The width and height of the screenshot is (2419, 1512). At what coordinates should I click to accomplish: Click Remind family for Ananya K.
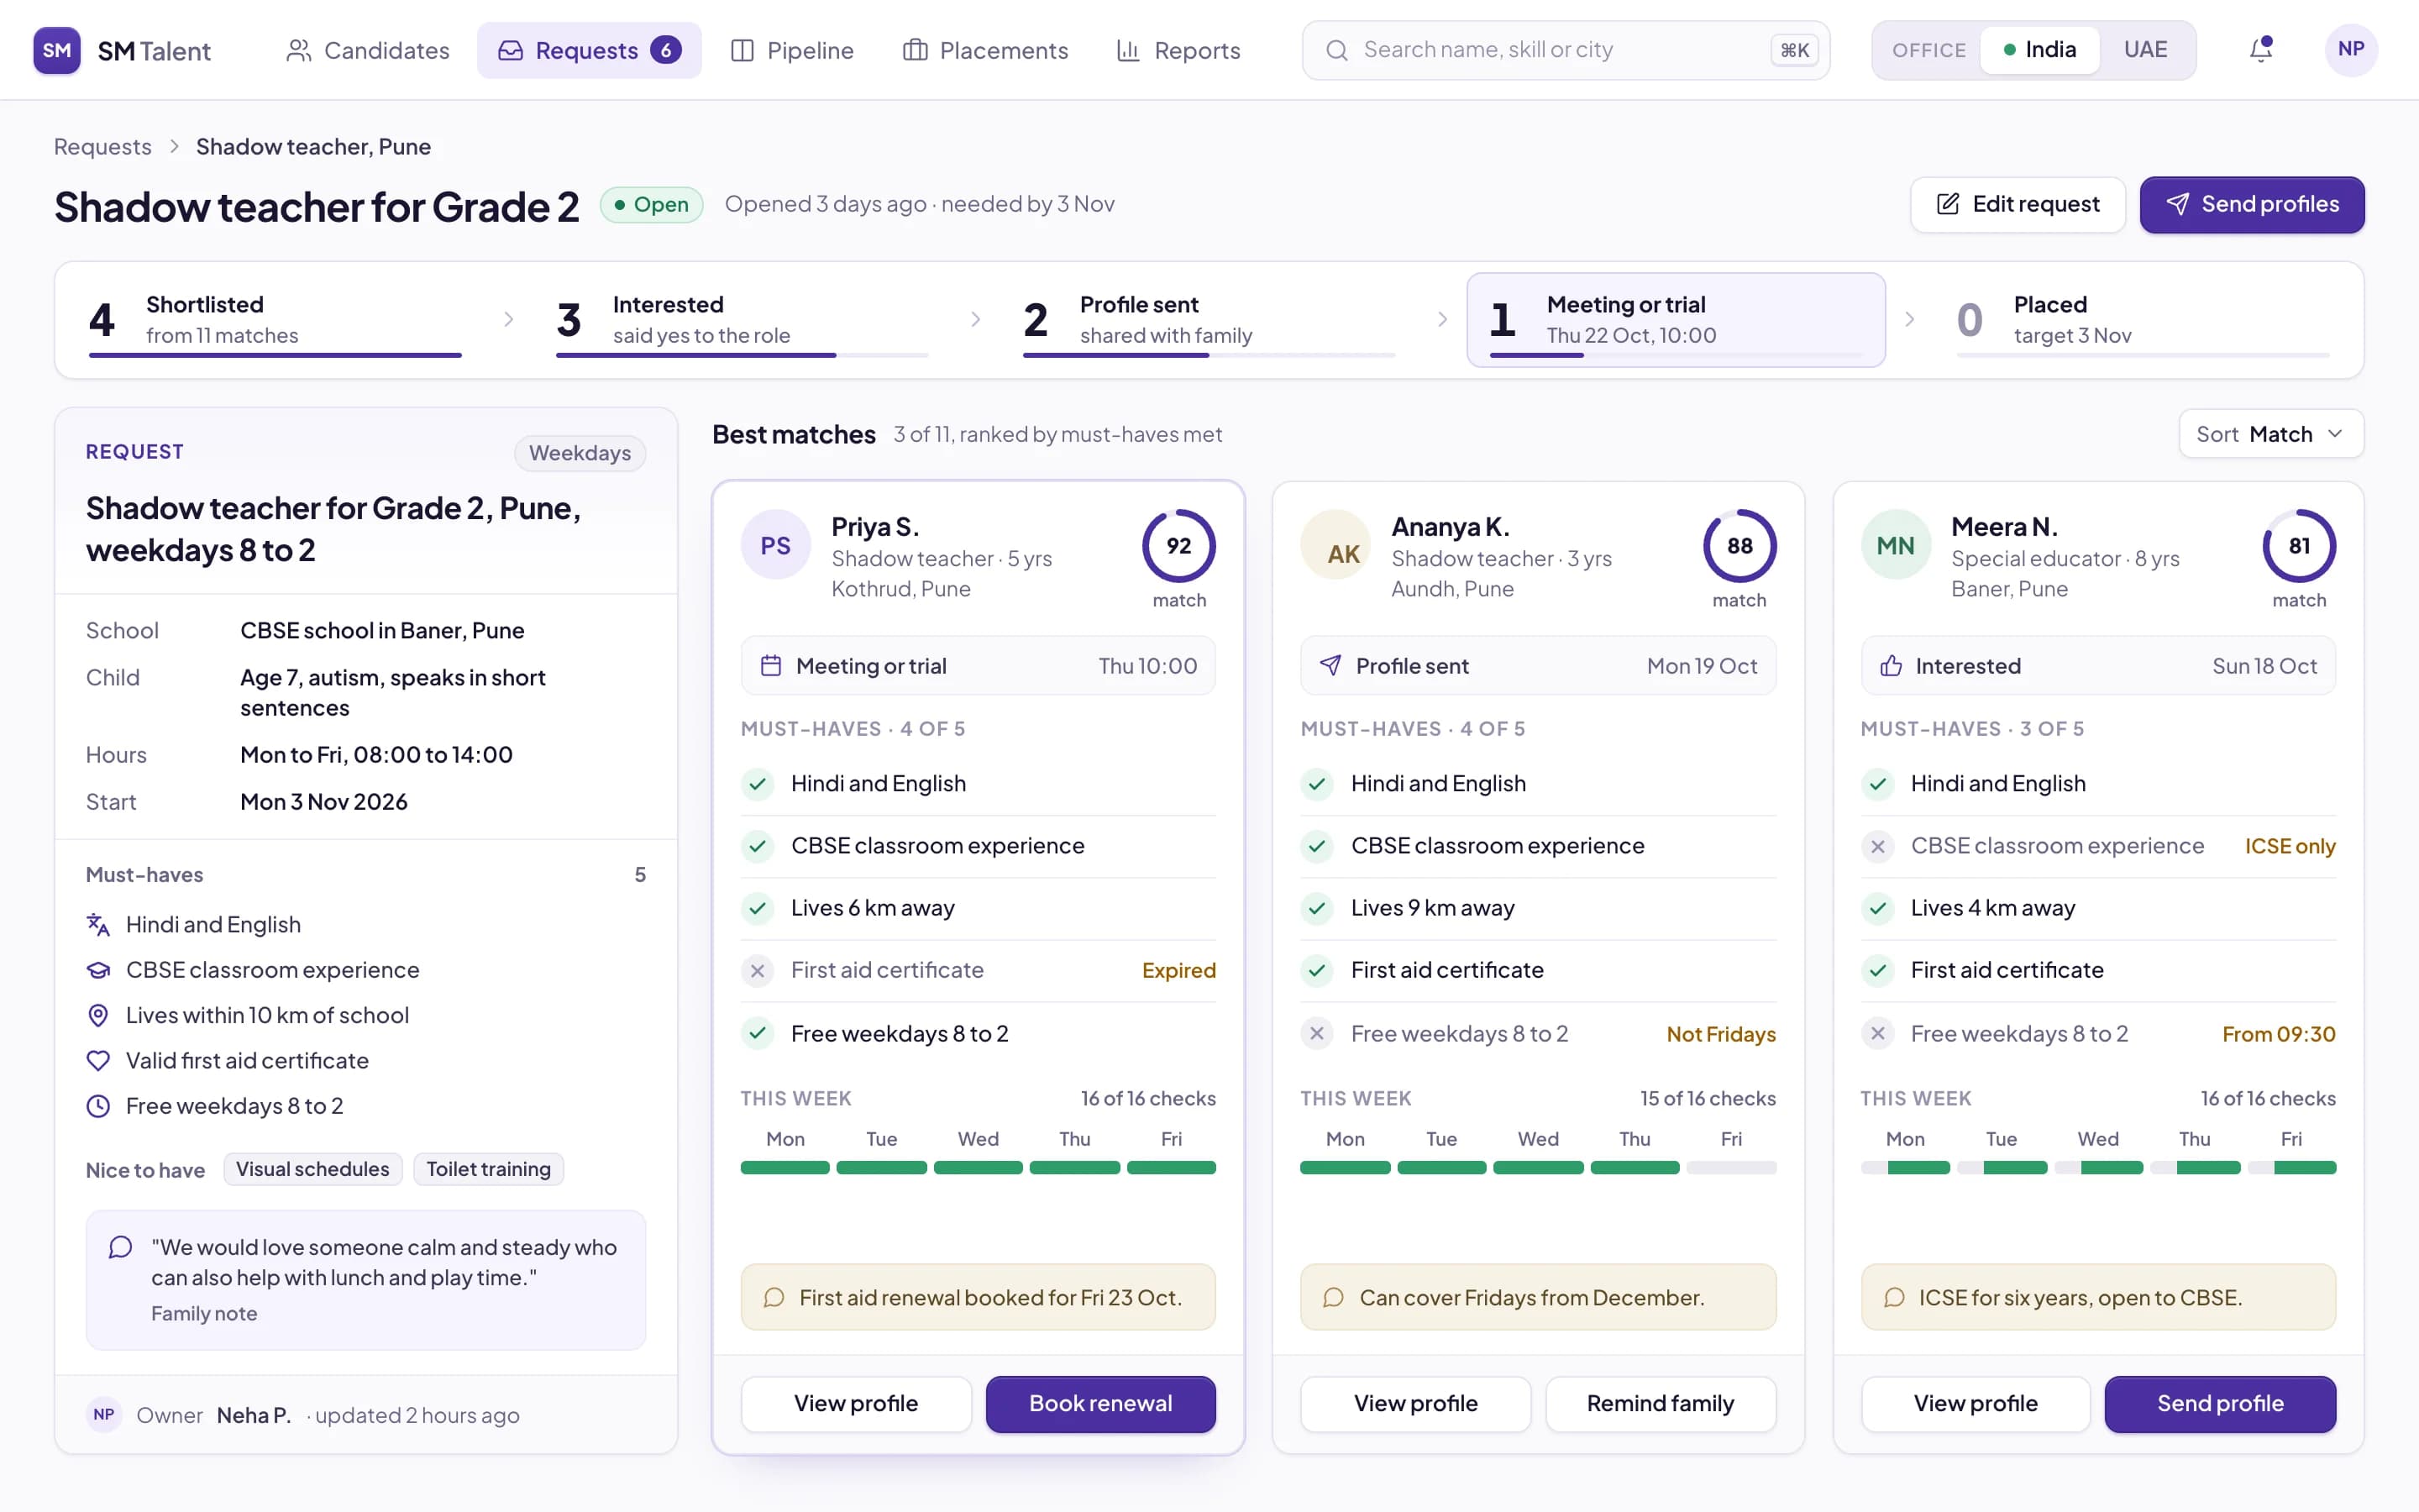(x=1661, y=1403)
